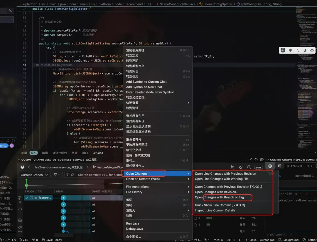The height and width of the screenshot is (242, 317).
Task: Expand File History submenu
Action: pyautogui.click(x=158, y=192)
